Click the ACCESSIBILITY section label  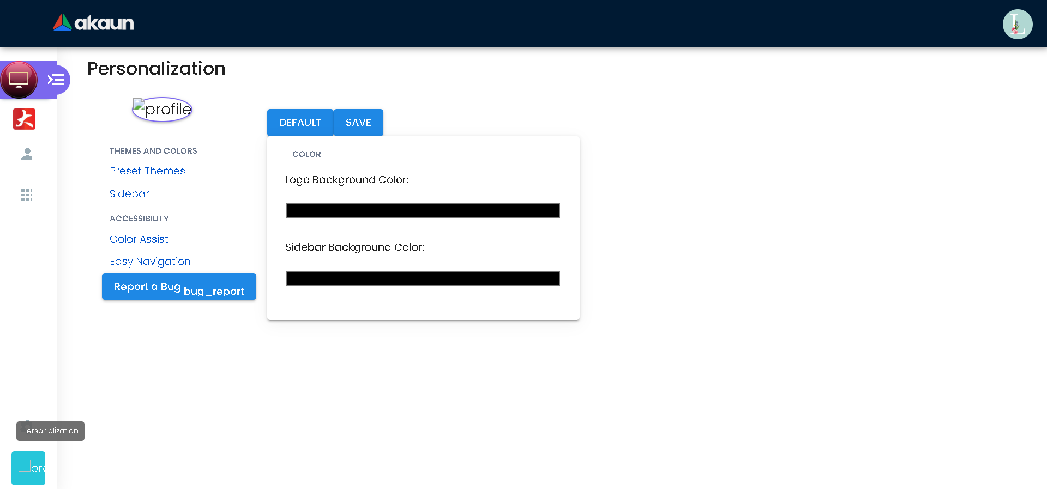pyautogui.click(x=139, y=219)
